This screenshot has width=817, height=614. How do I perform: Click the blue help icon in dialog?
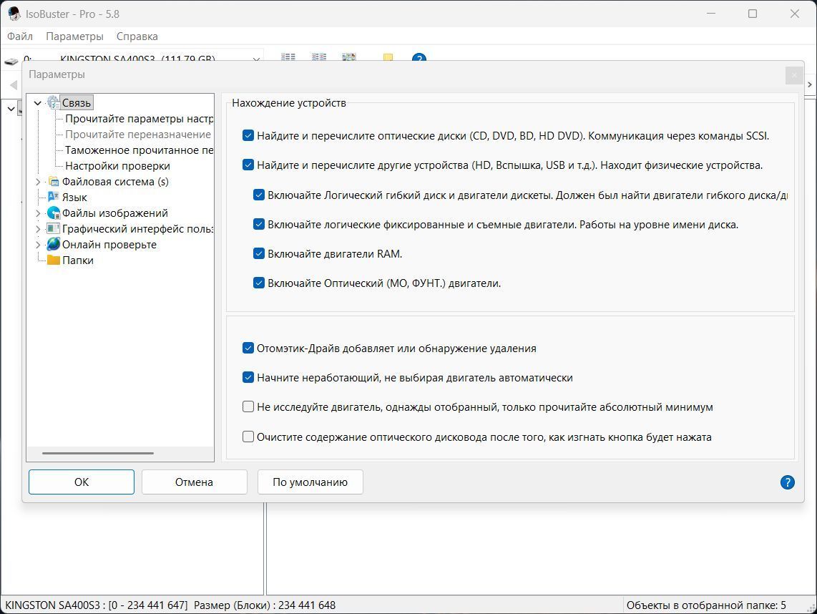click(x=787, y=482)
